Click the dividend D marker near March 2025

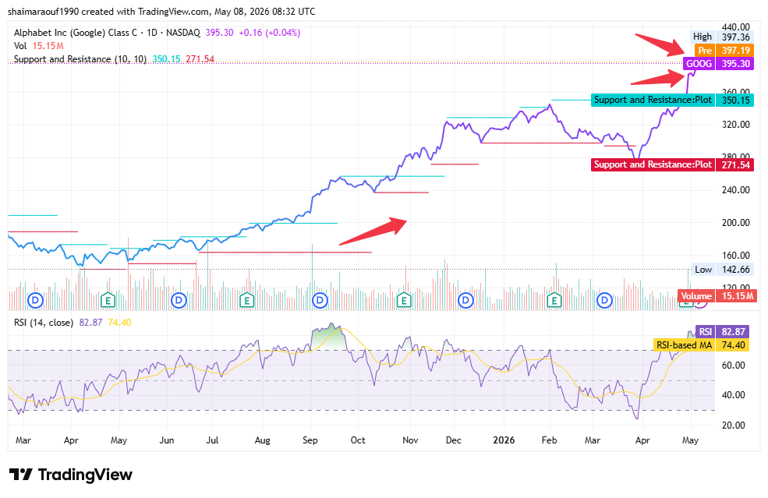click(x=36, y=300)
